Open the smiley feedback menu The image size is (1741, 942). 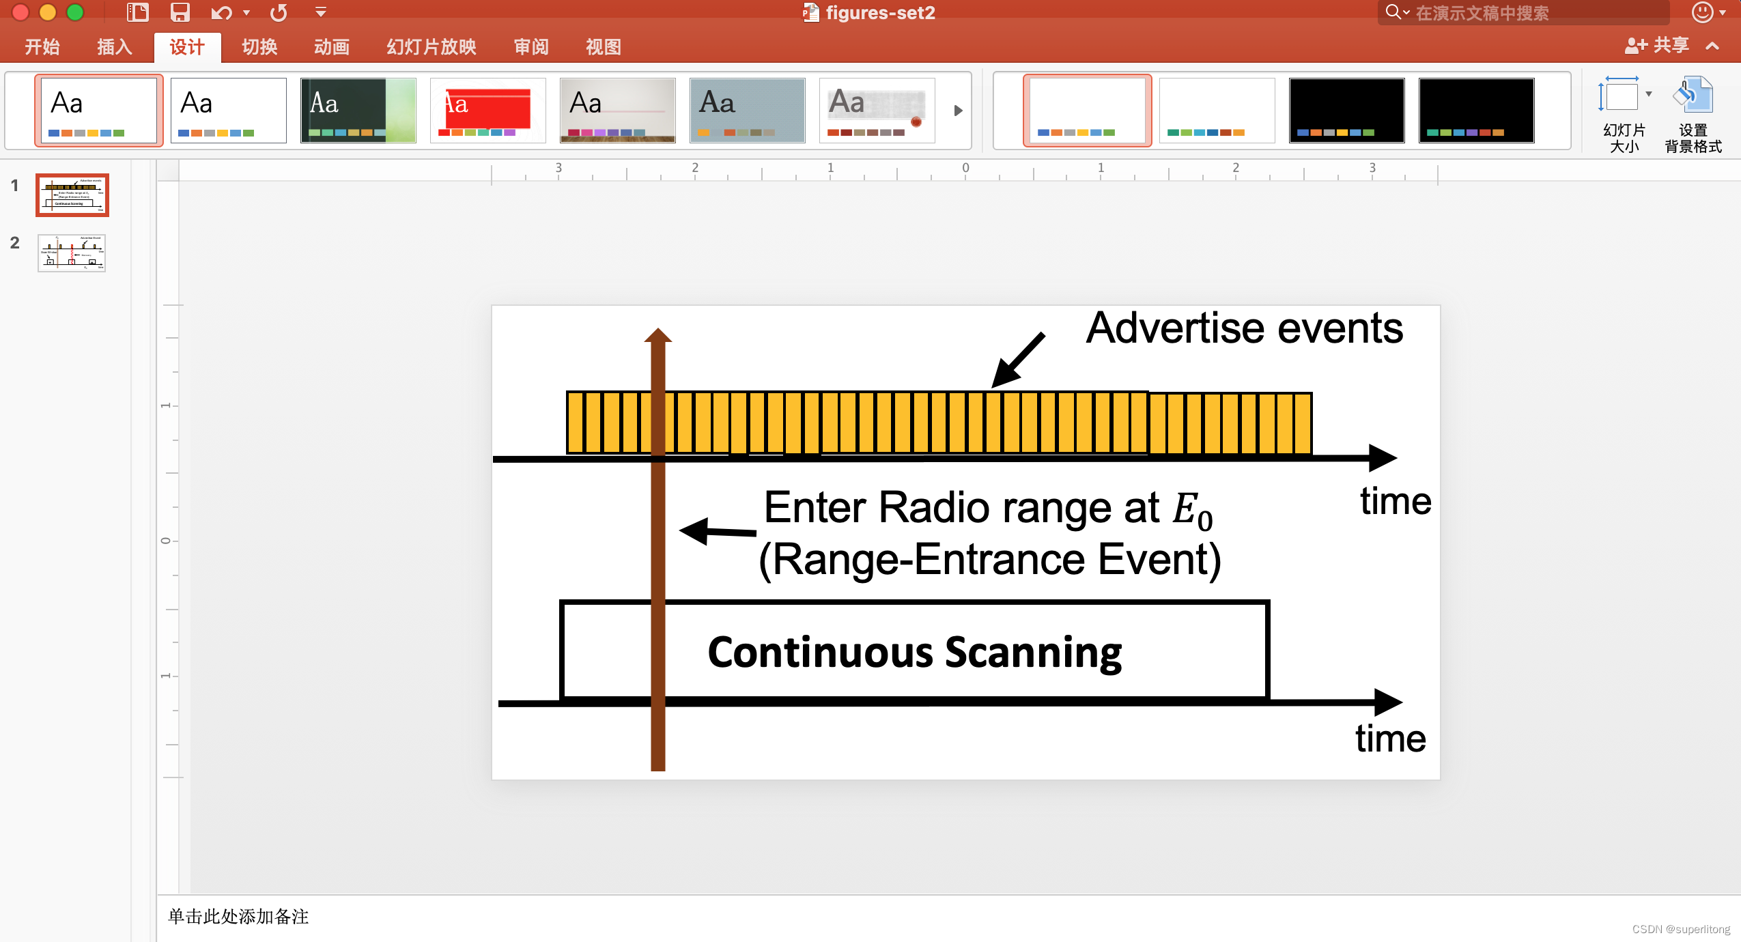pos(1708,12)
